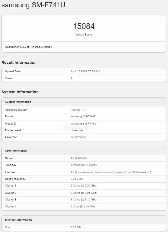The height and width of the screenshot is (232, 168).
Task: Click the Topology value 1 Processor, 8 Cores
Action: 84,165
